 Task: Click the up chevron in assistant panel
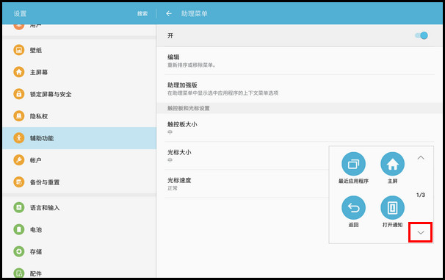point(421,157)
